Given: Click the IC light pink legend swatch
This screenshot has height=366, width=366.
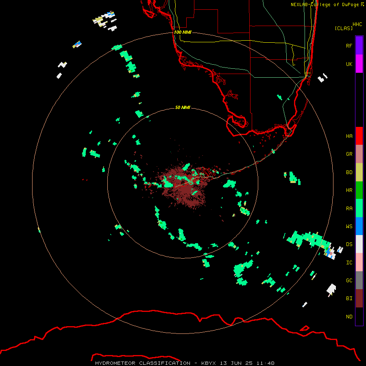Looking at the screenshot, I should click(x=359, y=262).
